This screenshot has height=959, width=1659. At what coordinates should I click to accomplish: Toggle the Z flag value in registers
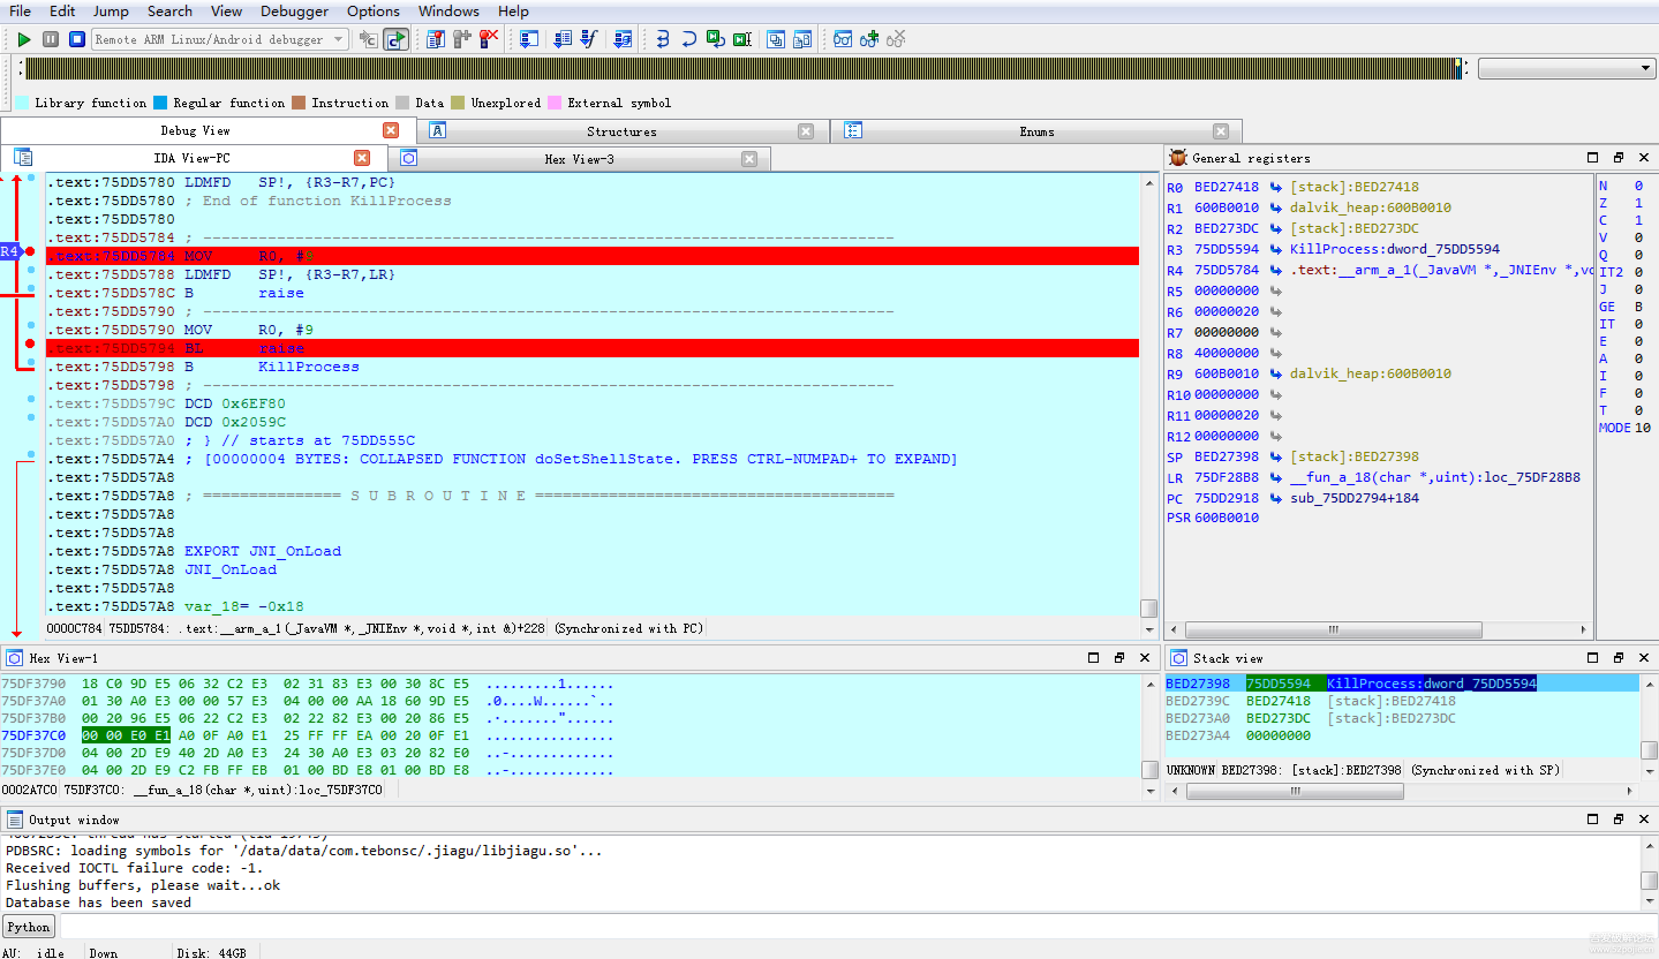(1638, 203)
